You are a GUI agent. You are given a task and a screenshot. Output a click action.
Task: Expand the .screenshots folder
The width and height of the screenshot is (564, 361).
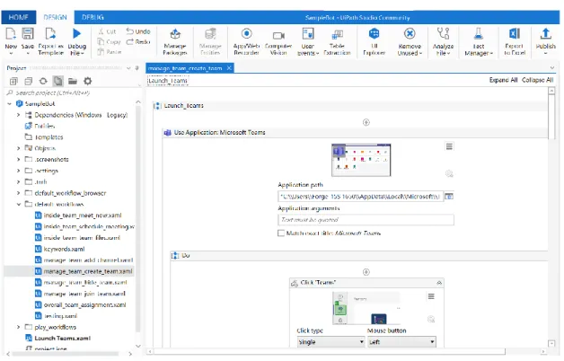pyautogui.click(x=18, y=159)
